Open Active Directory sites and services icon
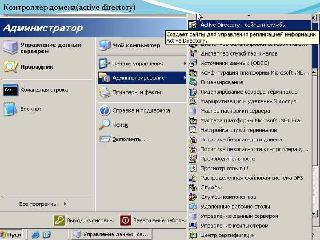The width and height of the screenshot is (320, 240). 193,25
